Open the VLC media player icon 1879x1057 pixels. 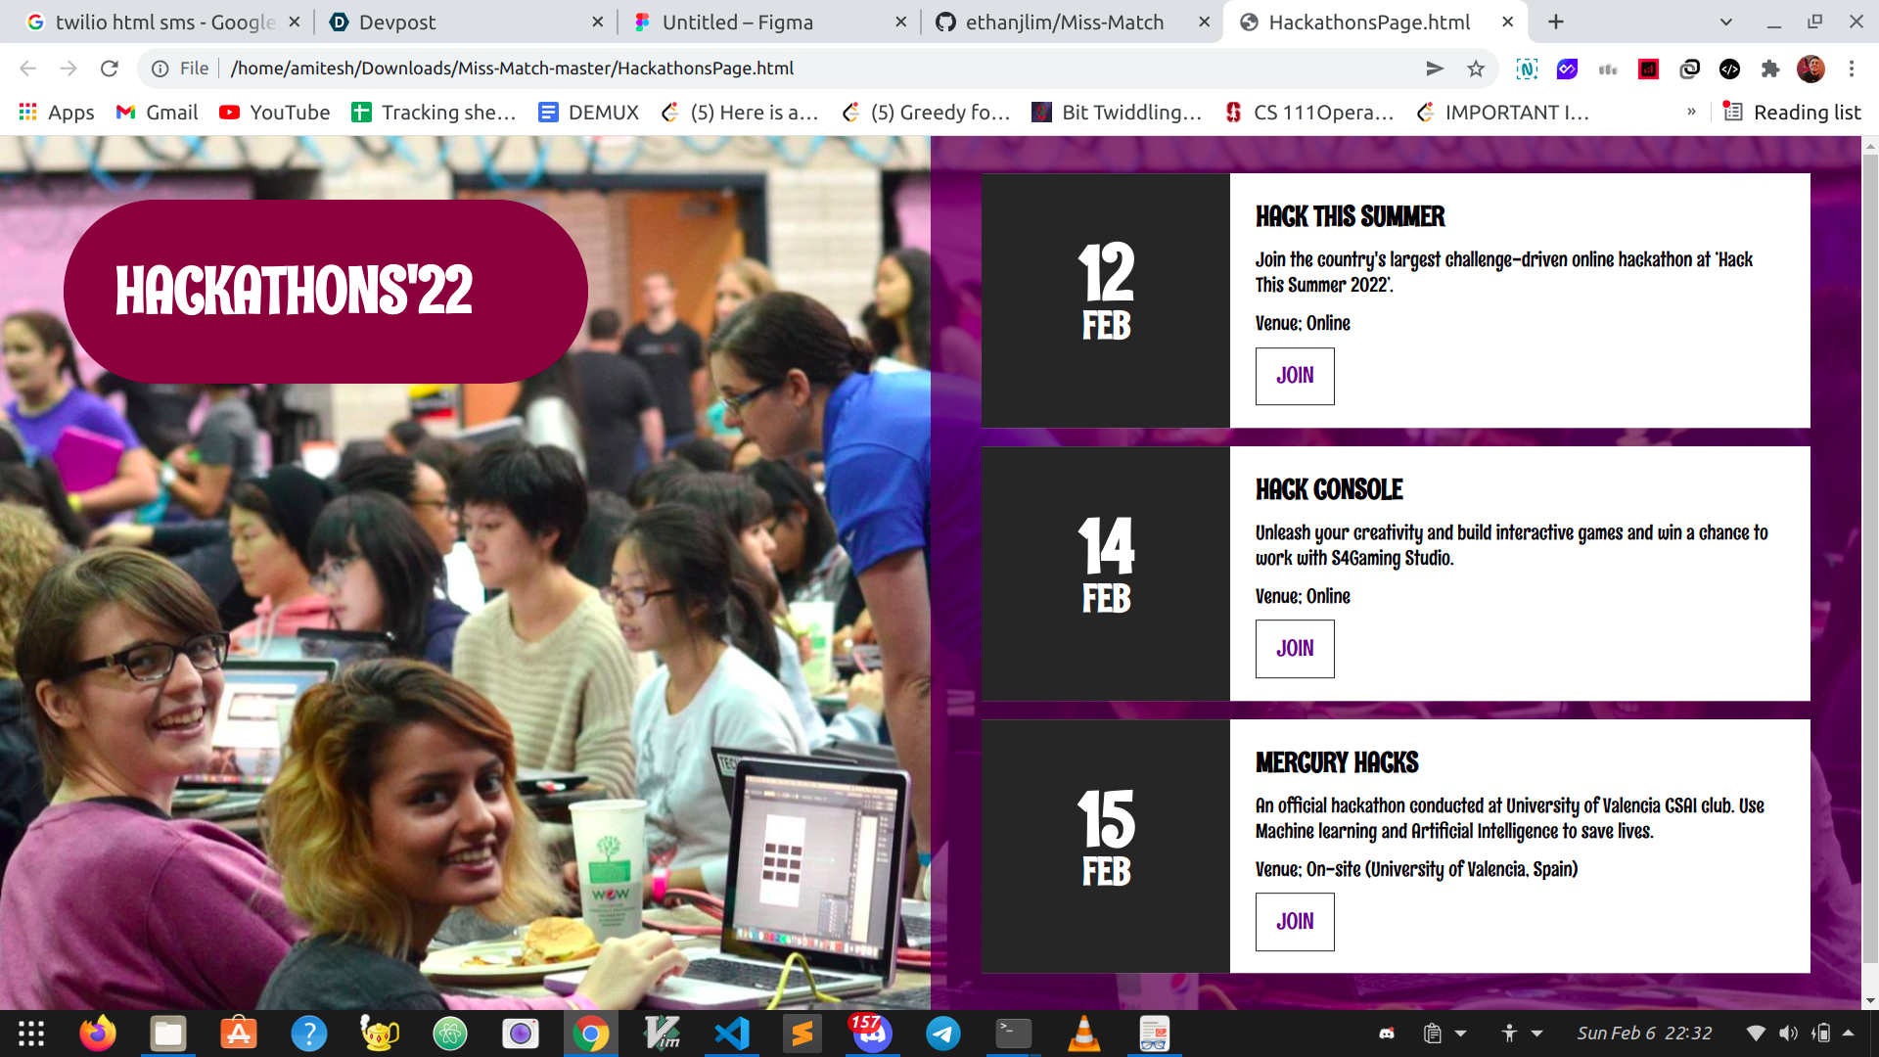[x=1083, y=1034]
